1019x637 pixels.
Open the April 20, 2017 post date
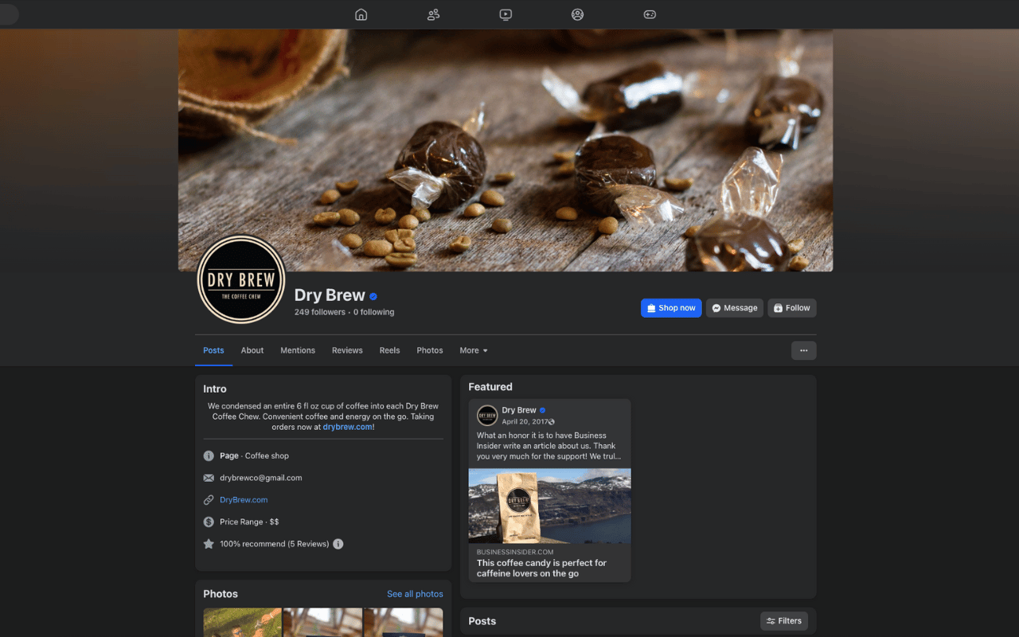(x=524, y=422)
